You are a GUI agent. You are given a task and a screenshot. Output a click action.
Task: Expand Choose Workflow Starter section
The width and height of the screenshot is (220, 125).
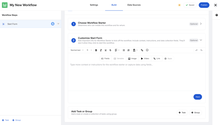[201, 24]
